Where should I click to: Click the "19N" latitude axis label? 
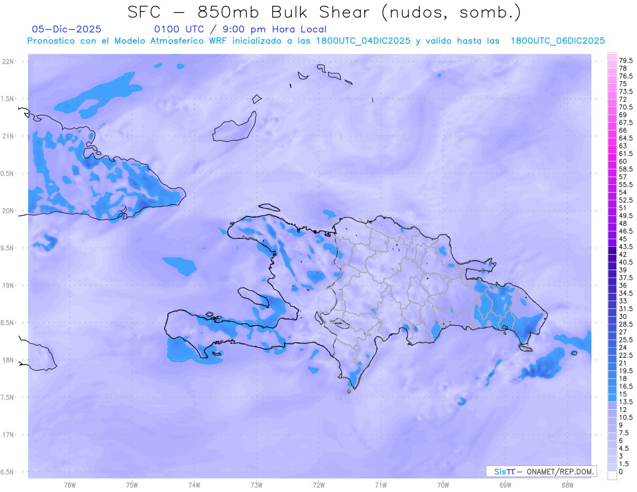pos(8,286)
